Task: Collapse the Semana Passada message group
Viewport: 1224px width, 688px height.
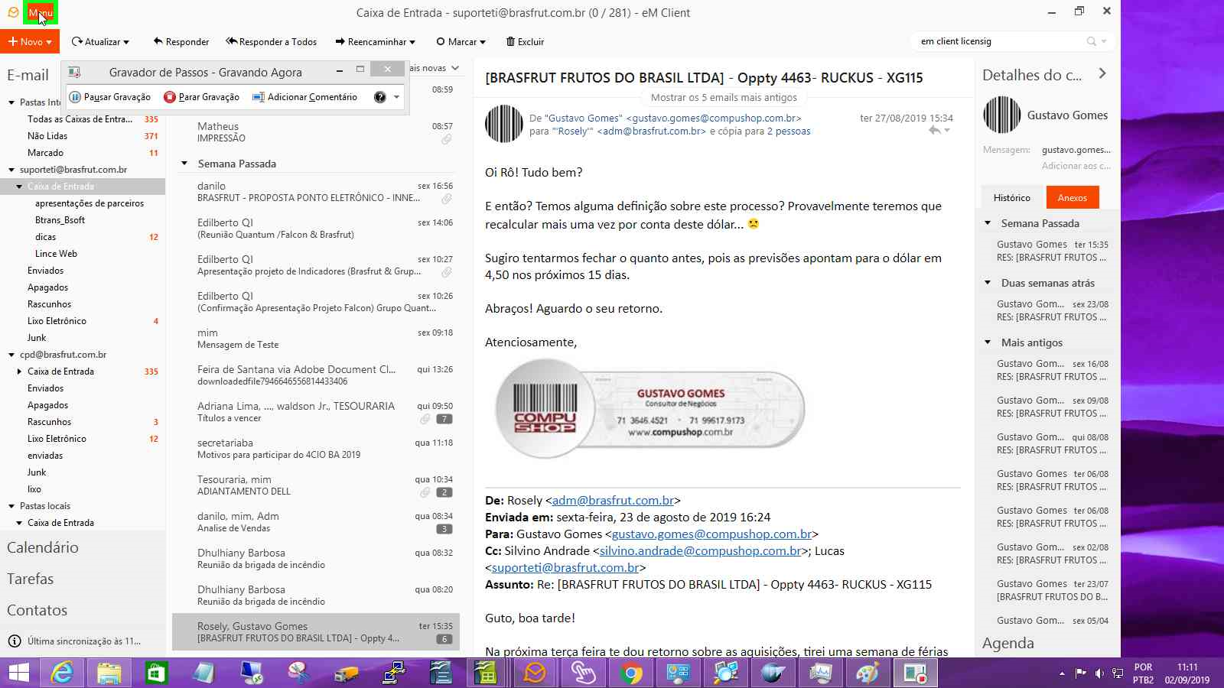Action: tap(184, 164)
